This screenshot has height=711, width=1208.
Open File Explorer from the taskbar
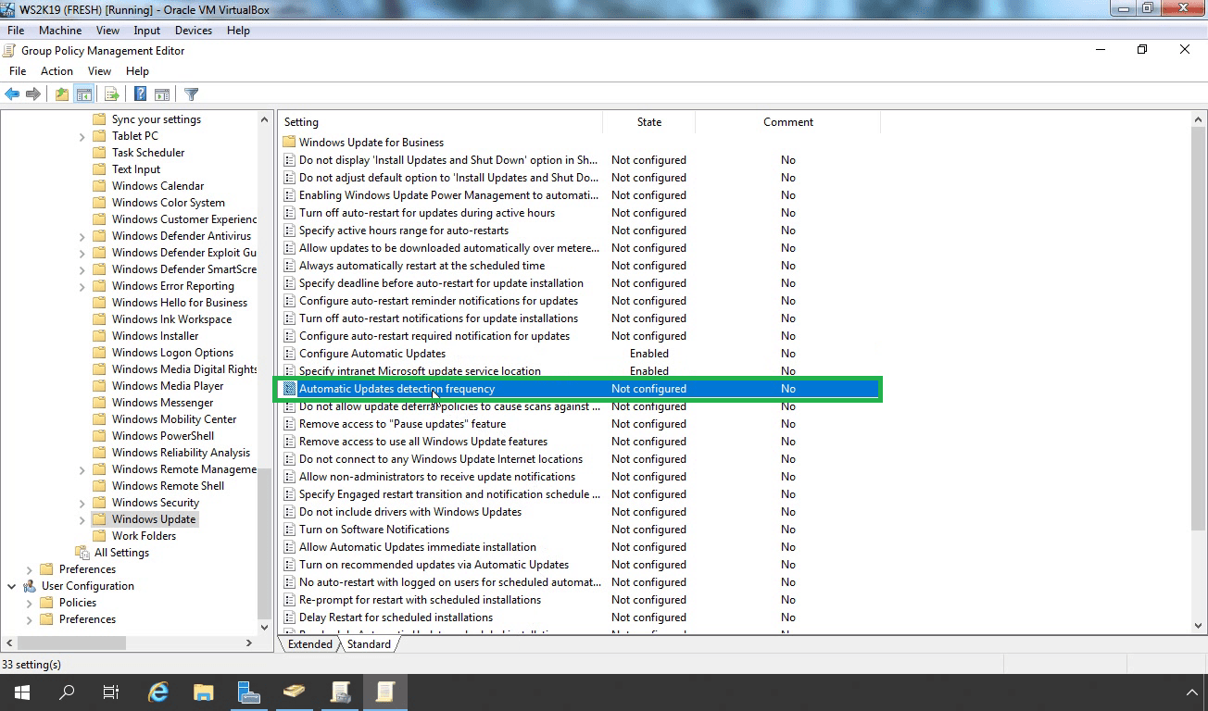(x=204, y=692)
